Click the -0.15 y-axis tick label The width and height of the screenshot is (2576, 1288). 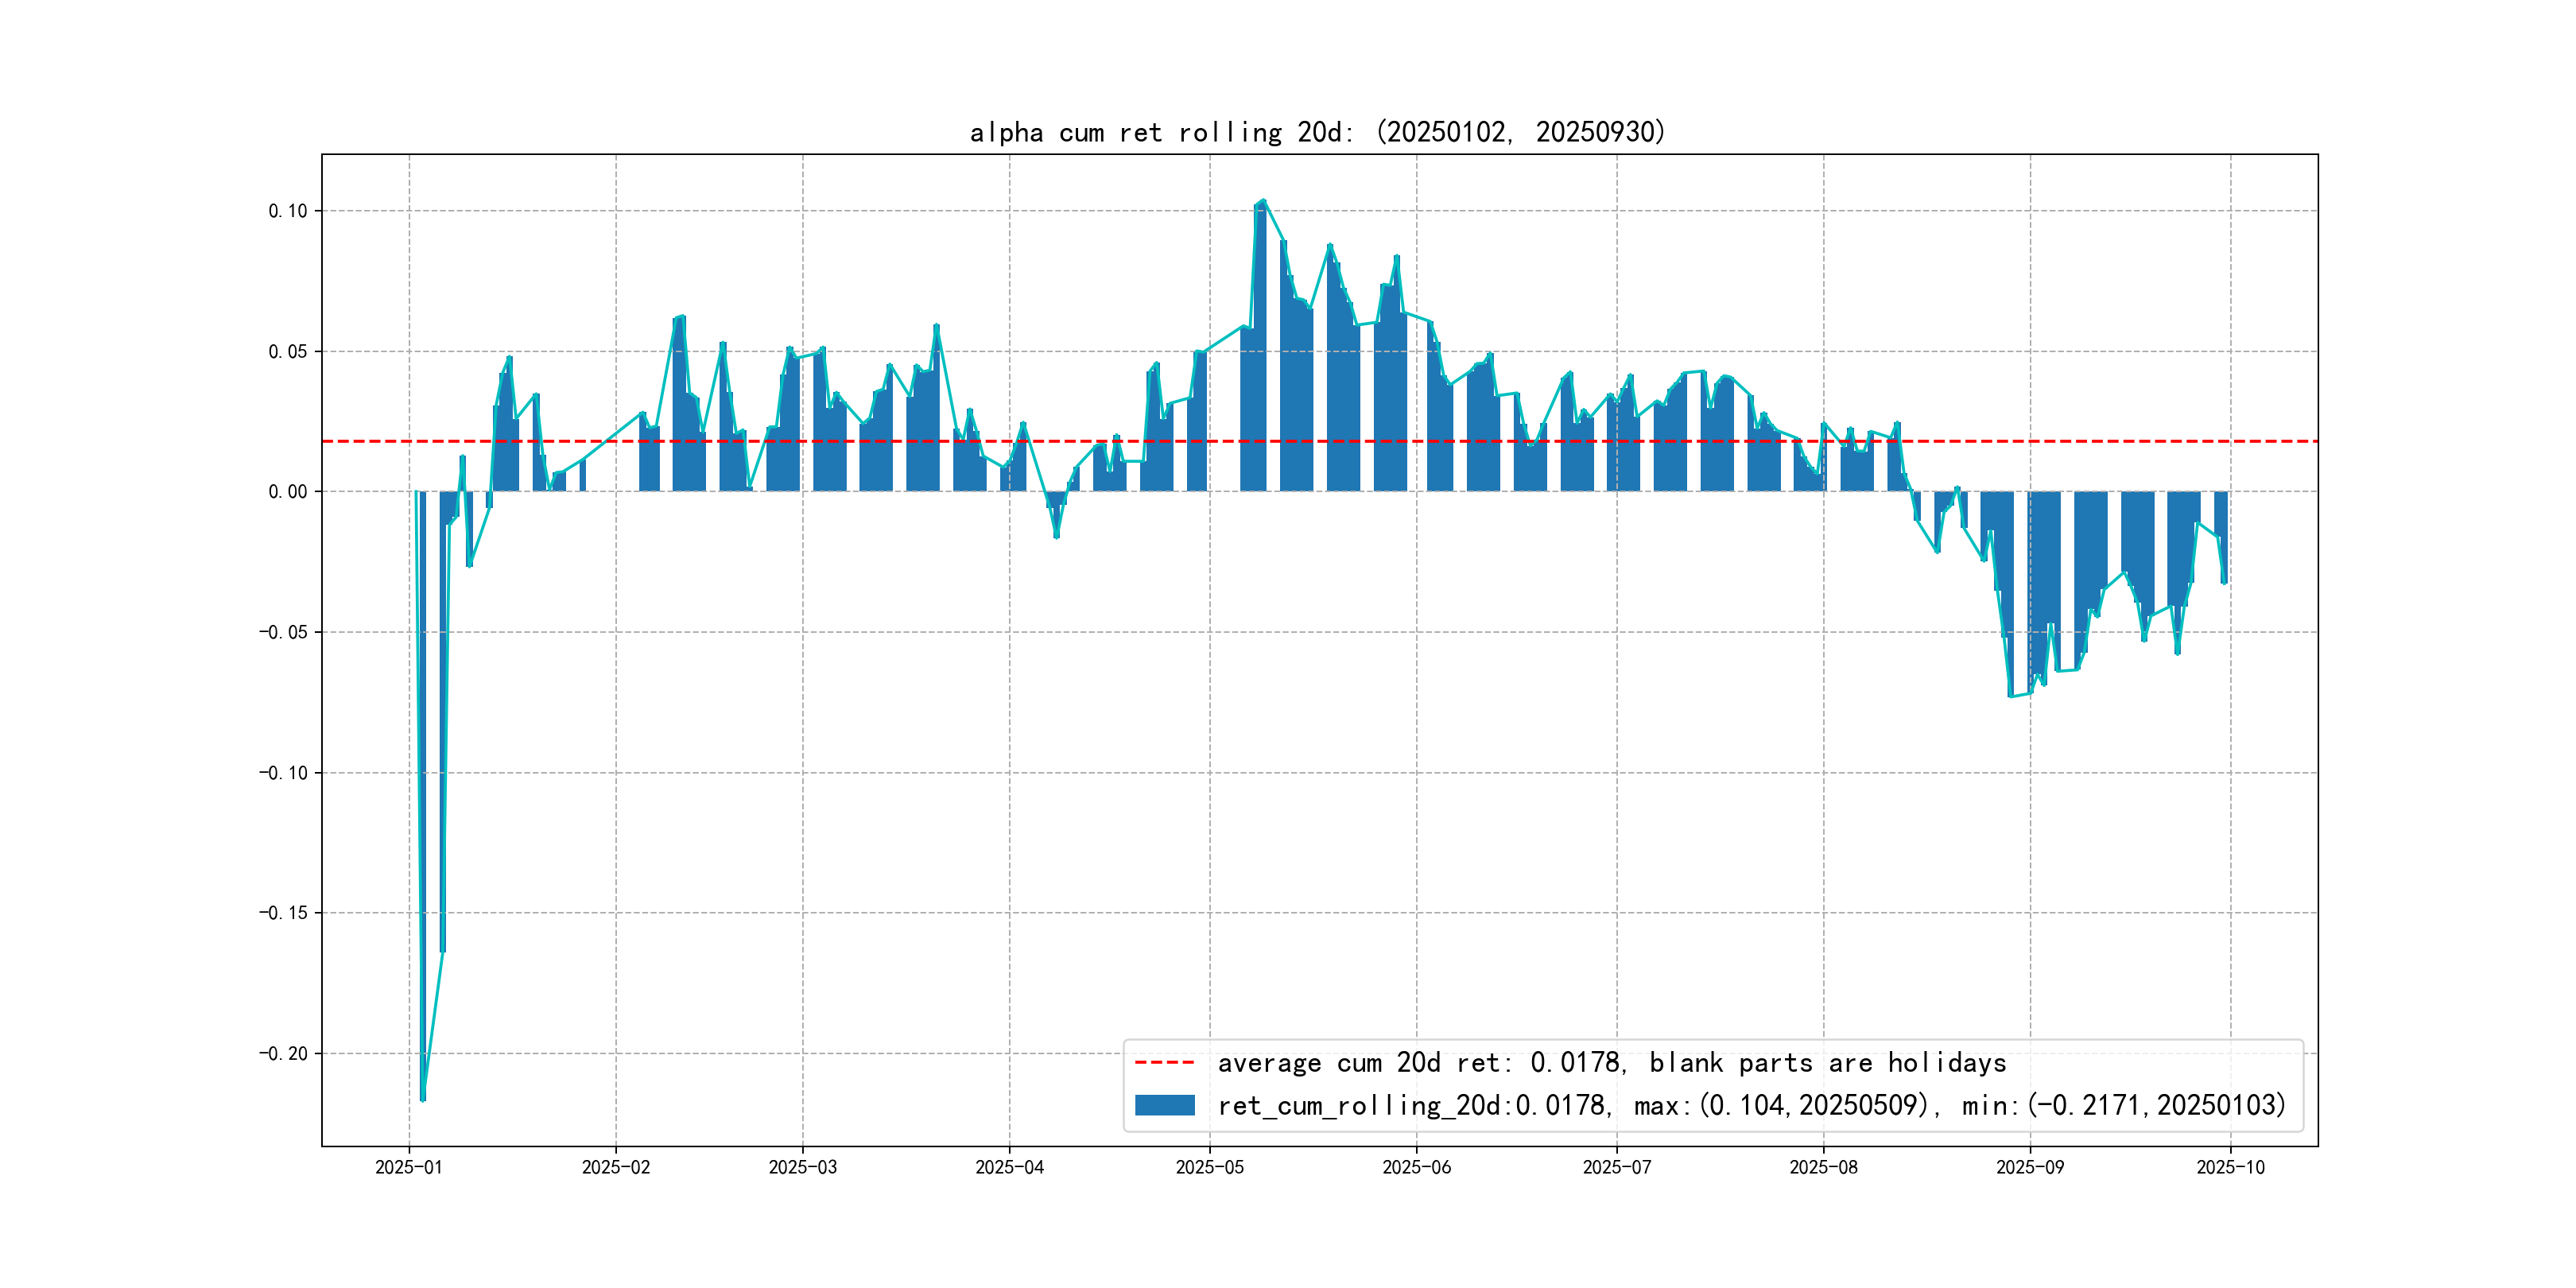[x=283, y=912]
